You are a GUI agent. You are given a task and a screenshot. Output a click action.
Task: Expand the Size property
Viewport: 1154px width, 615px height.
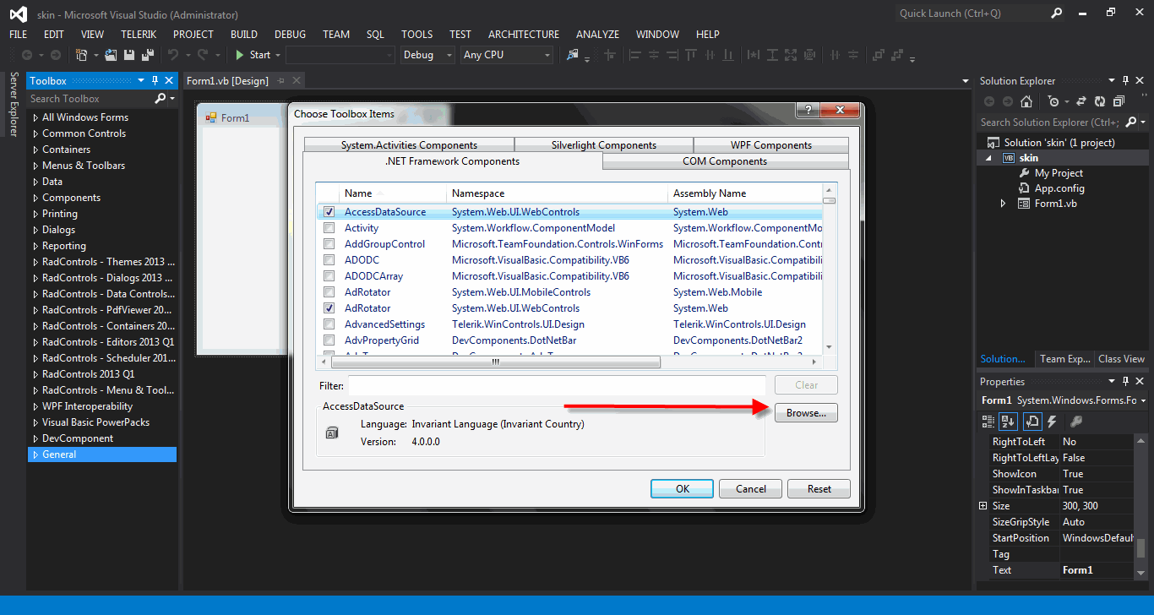pos(983,506)
